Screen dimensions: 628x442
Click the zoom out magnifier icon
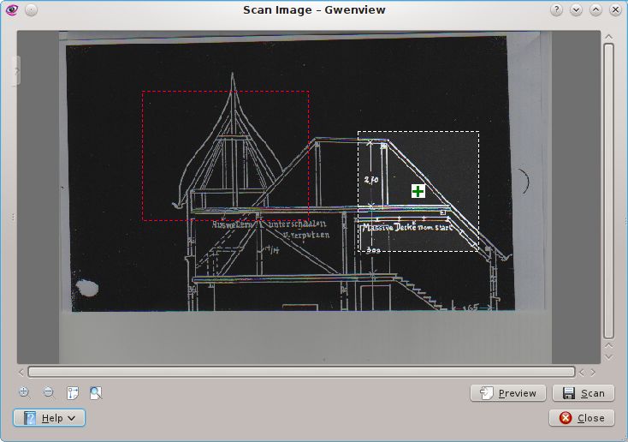pos(49,392)
